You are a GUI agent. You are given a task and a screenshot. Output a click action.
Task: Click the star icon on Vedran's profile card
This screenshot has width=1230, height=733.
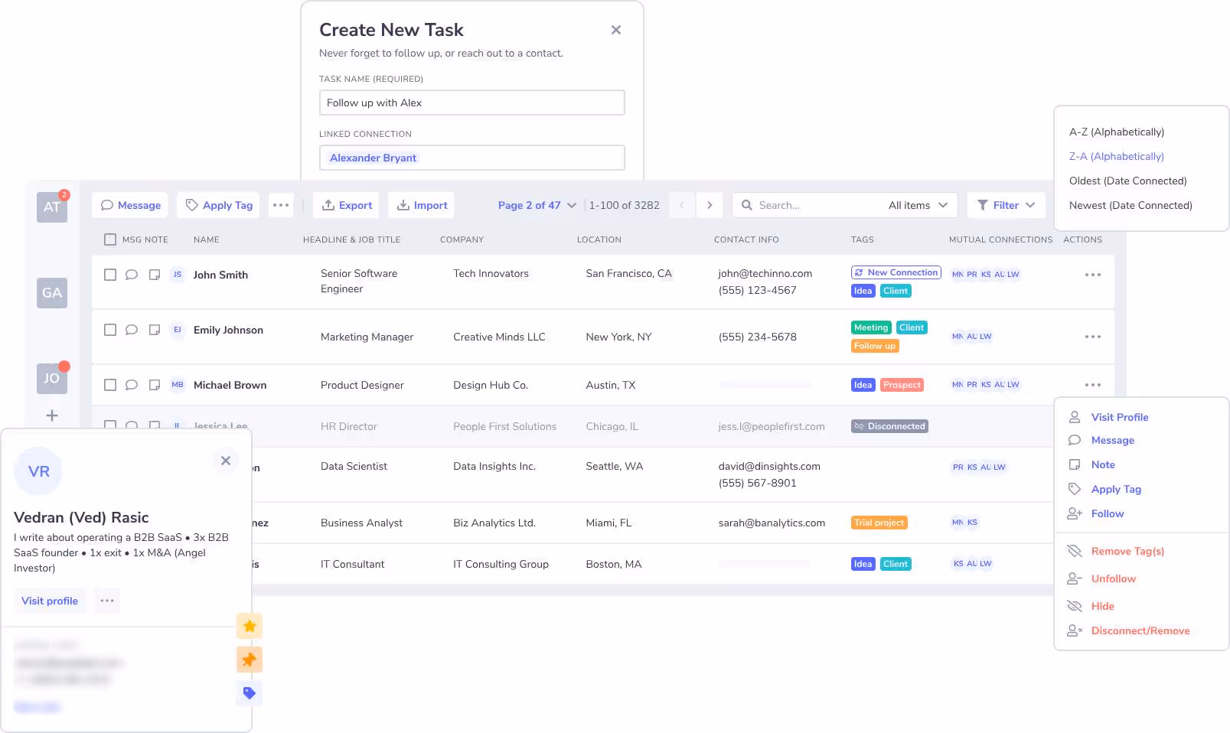[249, 625]
